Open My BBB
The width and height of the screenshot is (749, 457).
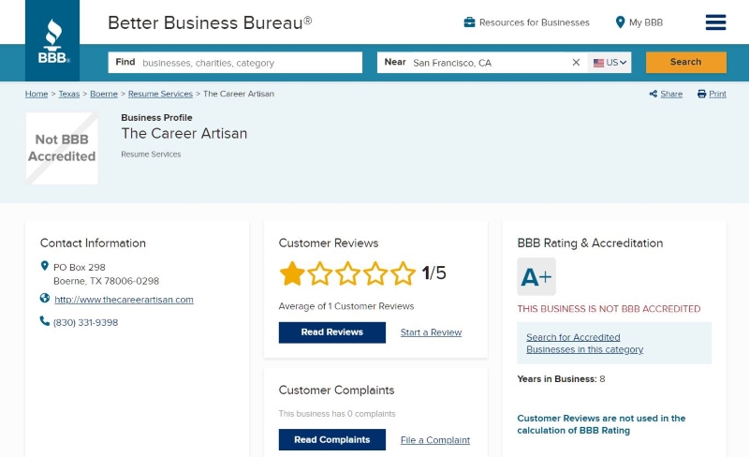(x=646, y=22)
